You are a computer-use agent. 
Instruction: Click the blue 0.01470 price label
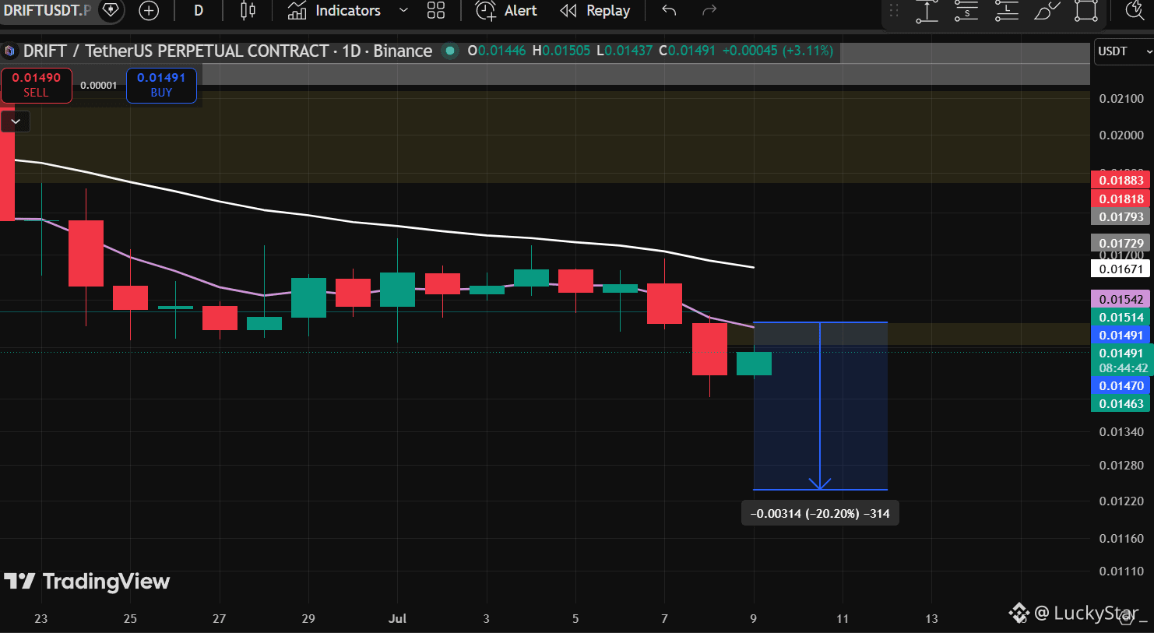1121,386
